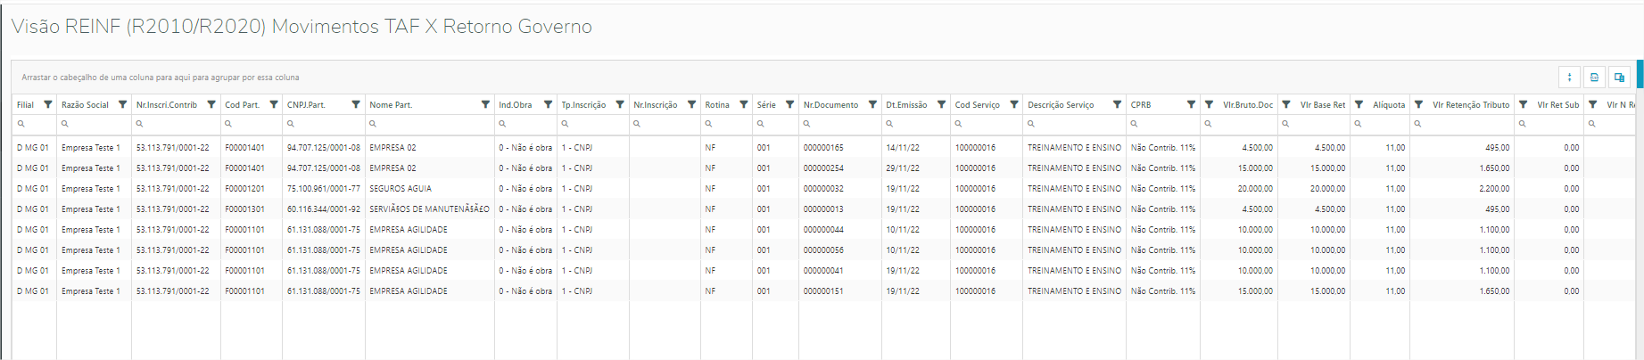The height and width of the screenshot is (360, 1644).
Task: Expand the Rotina header filter list
Action: click(743, 105)
